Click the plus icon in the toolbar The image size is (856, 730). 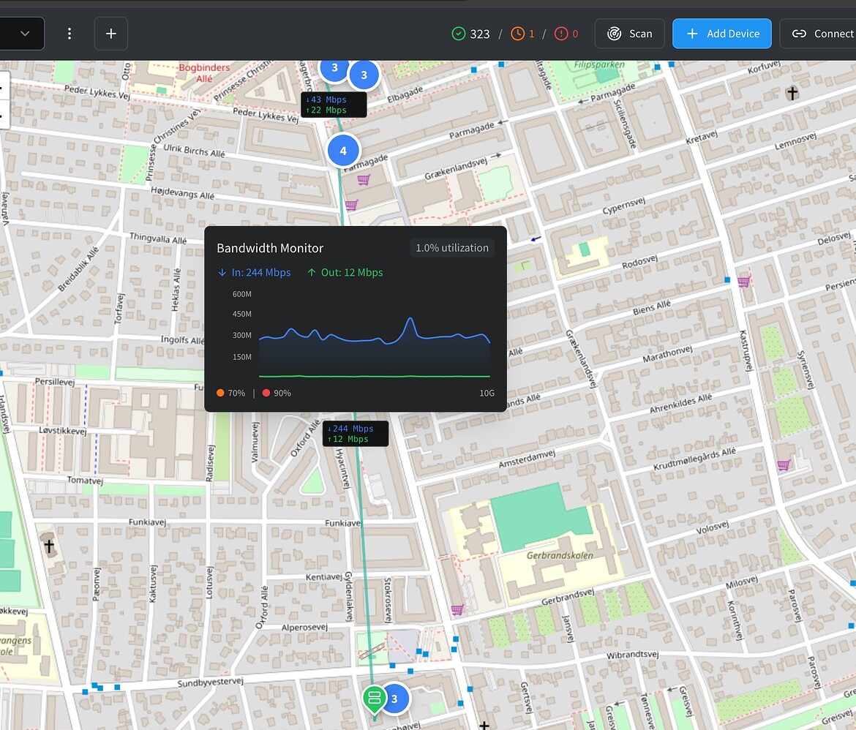pyautogui.click(x=111, y=34)
